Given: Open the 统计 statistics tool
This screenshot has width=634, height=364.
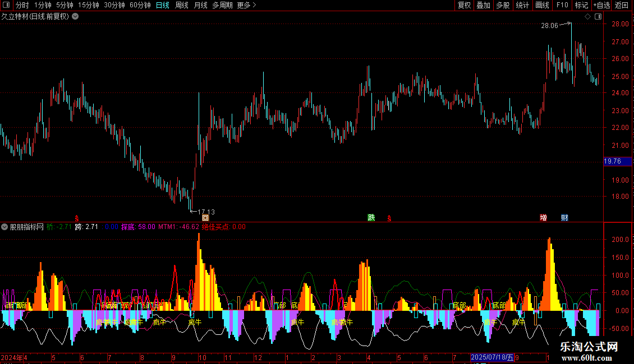Looking at the screenshot, I should click(x=522, y=5).
